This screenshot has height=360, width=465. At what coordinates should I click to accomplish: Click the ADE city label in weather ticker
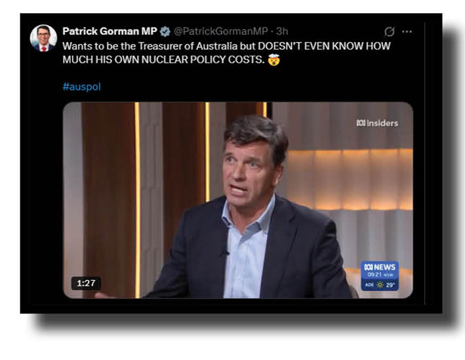[369, 285]
